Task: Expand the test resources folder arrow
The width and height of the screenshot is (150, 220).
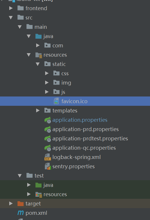Action: [x=29, y=194]
